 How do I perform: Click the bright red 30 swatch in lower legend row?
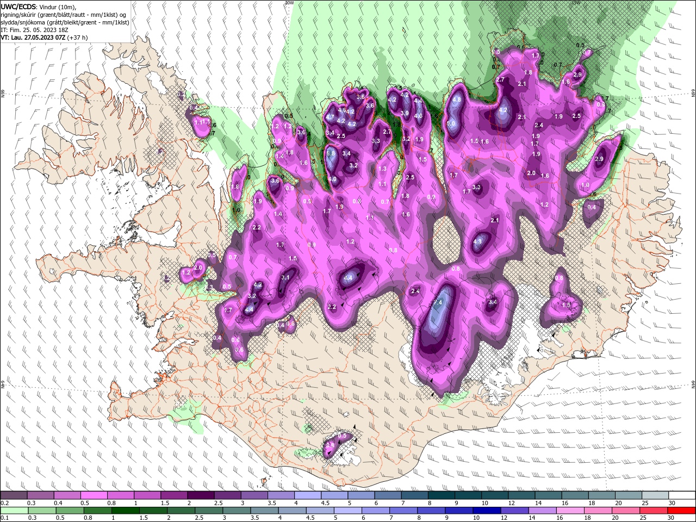click(682, 511)
